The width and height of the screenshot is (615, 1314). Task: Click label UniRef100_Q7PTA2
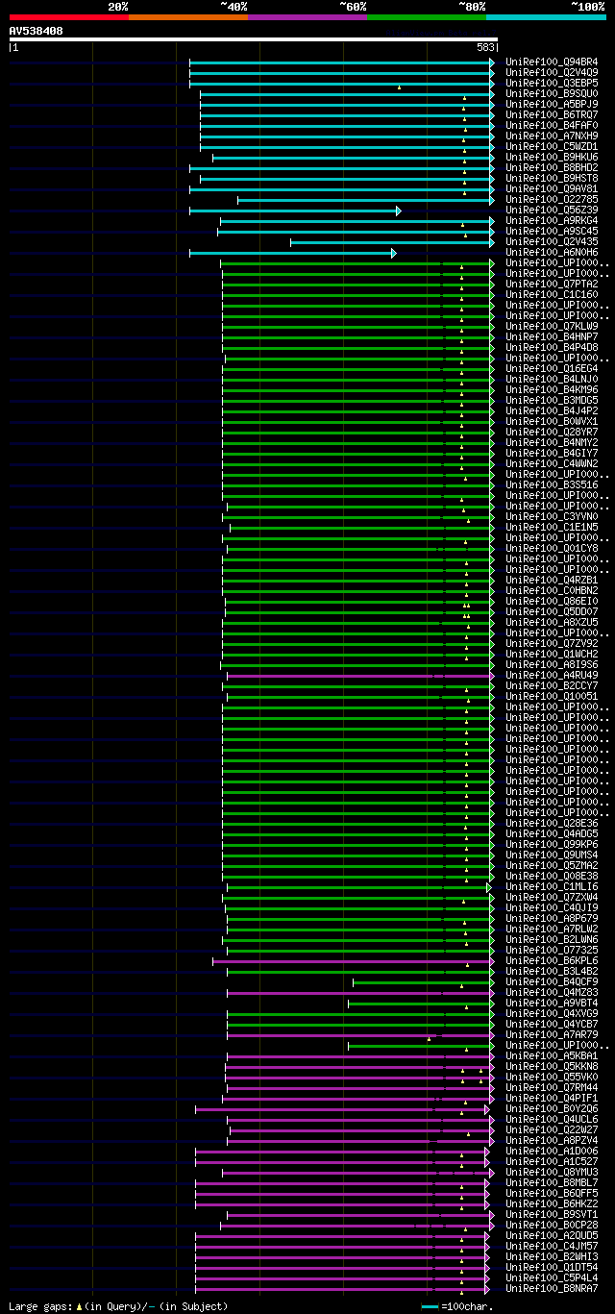[x=552, y=285]
